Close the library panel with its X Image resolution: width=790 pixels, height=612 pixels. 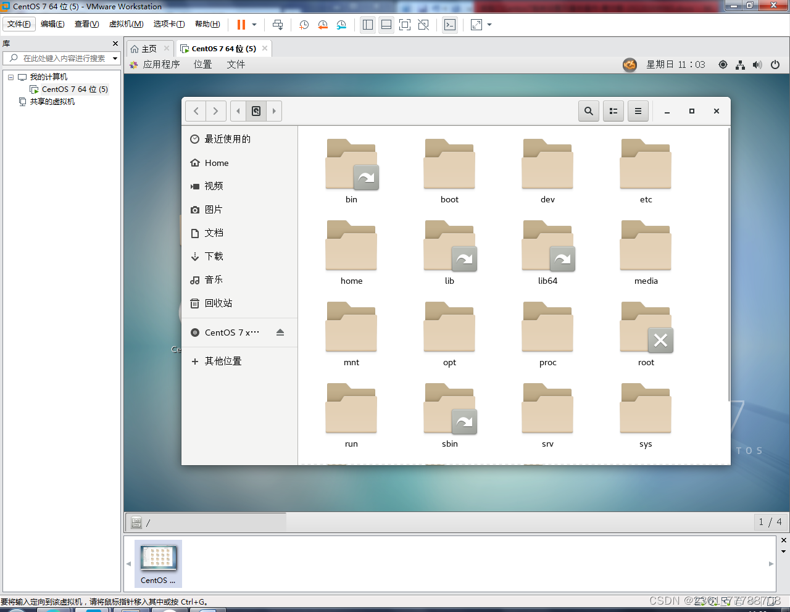click(x=115, y=44)
